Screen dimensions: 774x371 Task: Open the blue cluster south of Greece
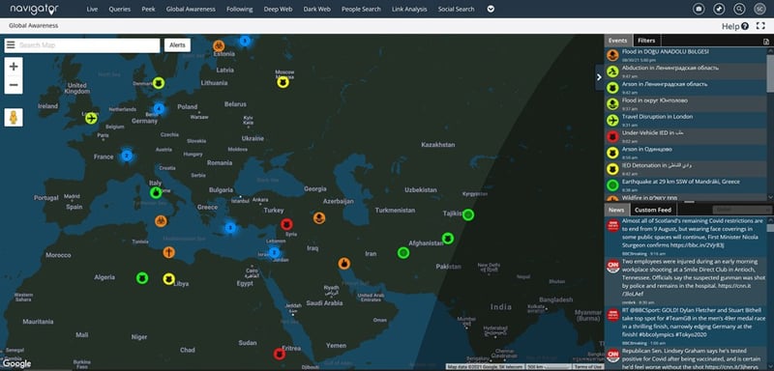pos(230,228)
